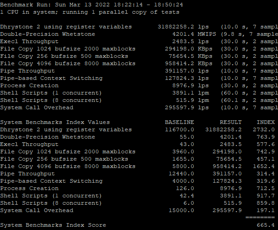Click the Execl Throughput baseline 43.0
Screen dimensions: 278x230
[187, 144]
